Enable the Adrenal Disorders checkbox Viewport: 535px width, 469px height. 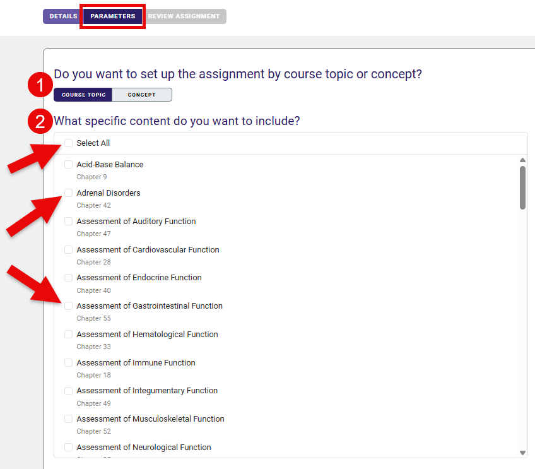(x=68, y=193)
